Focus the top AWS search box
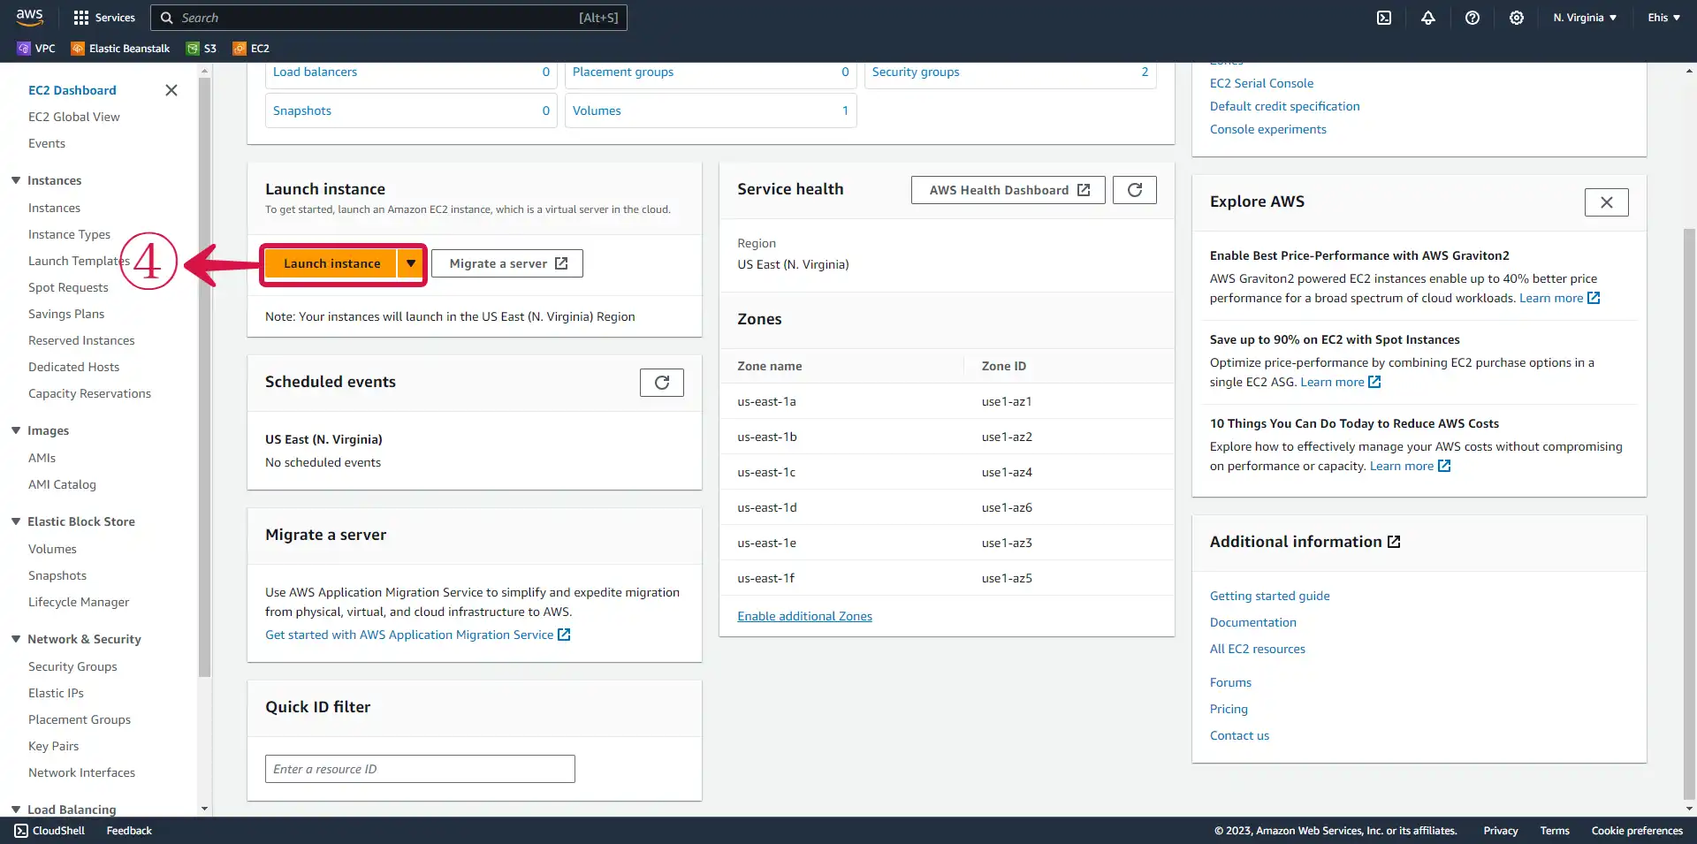The width and height of the screenshot is (1697, 844). coord(389,18)
